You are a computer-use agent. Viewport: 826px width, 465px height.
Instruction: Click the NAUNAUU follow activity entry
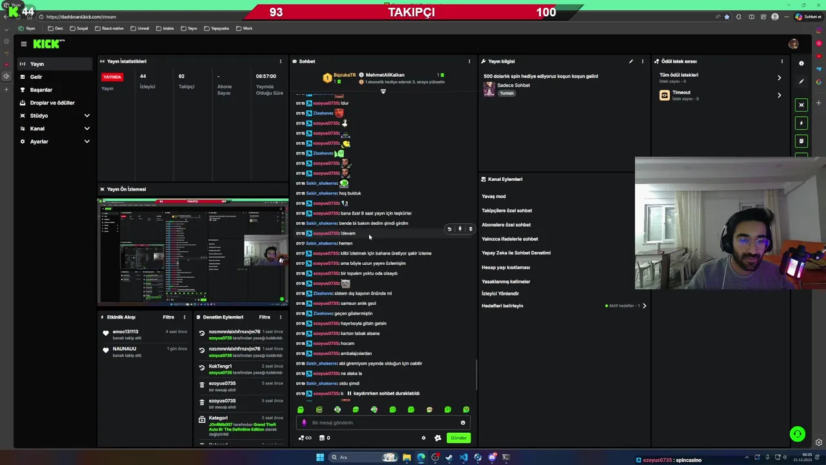click(146, 351)
